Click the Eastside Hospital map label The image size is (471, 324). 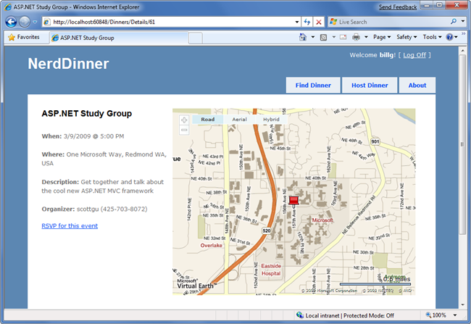pyautogui.click(x=271, y=270)
